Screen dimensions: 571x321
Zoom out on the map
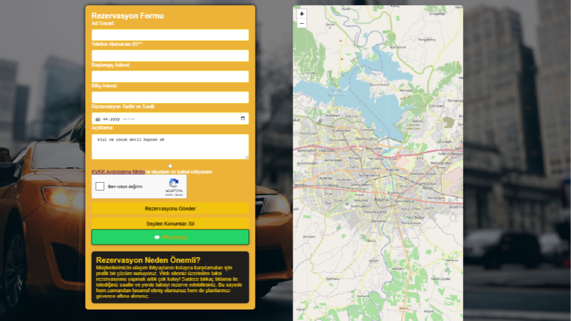(302, 24)
